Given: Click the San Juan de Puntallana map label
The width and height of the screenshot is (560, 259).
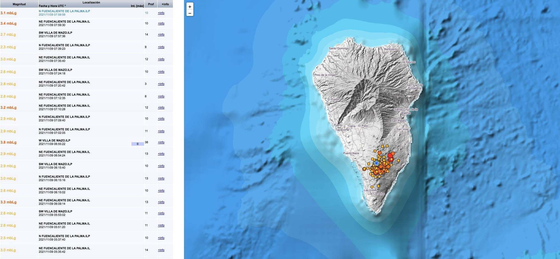Looking at the screenshot, I should coord(414,87).
